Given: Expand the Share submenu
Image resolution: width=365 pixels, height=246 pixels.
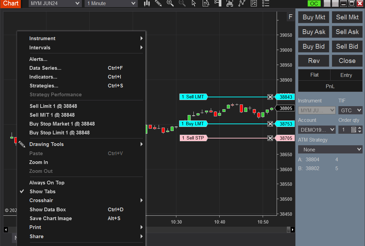Looking at the screenshot, I should pos(82,236).
